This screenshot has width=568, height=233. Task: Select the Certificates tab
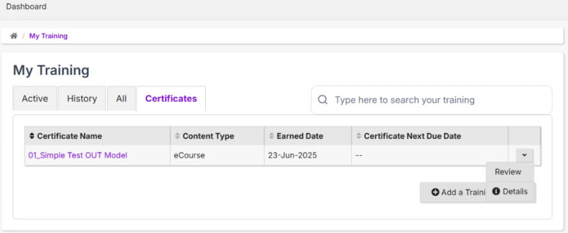(x=171, y=98)
